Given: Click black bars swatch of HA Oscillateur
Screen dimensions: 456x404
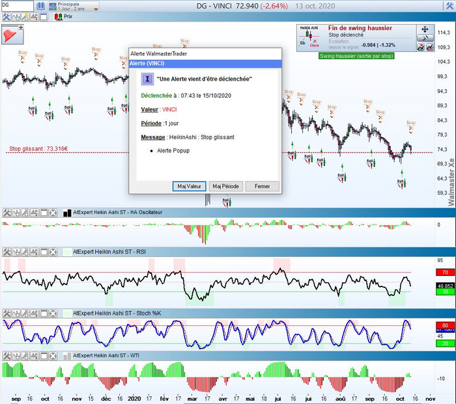Looking at the screenshot, I should (x=67, y=213).
